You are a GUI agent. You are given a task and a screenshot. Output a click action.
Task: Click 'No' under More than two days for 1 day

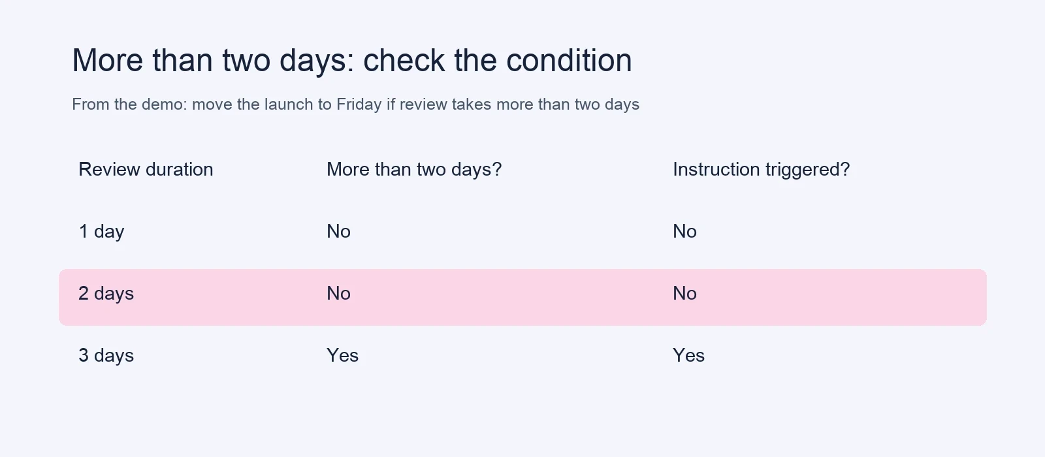click(x=338, y=231)
